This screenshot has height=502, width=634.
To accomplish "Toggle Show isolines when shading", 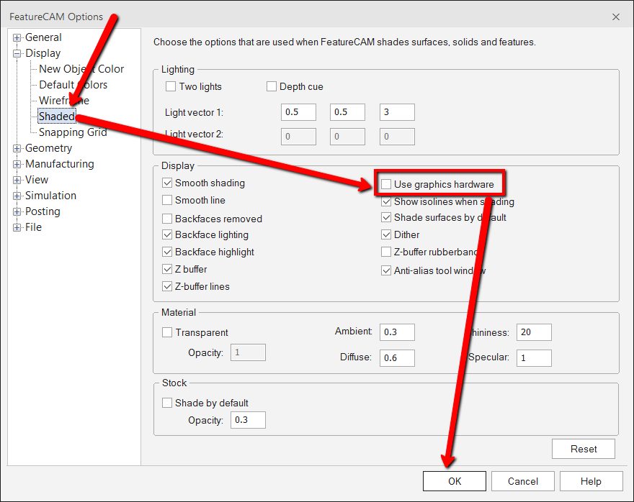I will [x=386, y=202].
